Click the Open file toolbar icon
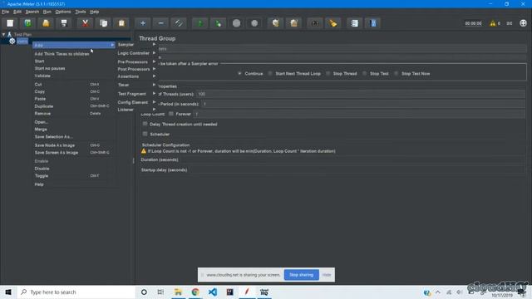The image size is (532, 299). [x=46, y=23]
